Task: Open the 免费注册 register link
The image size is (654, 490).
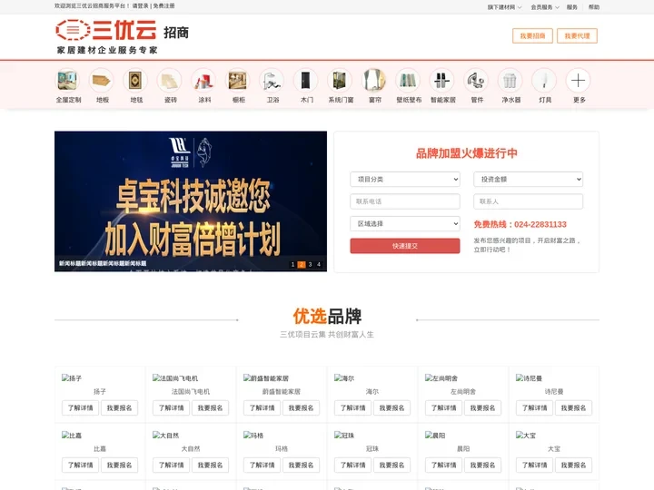Action: (x=163, y=5)
